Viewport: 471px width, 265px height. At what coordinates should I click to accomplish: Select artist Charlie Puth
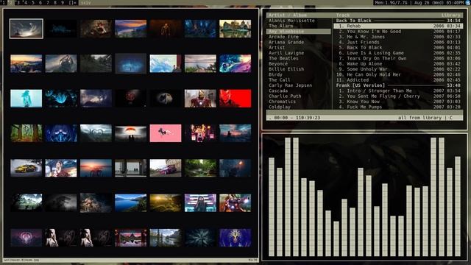285,96
